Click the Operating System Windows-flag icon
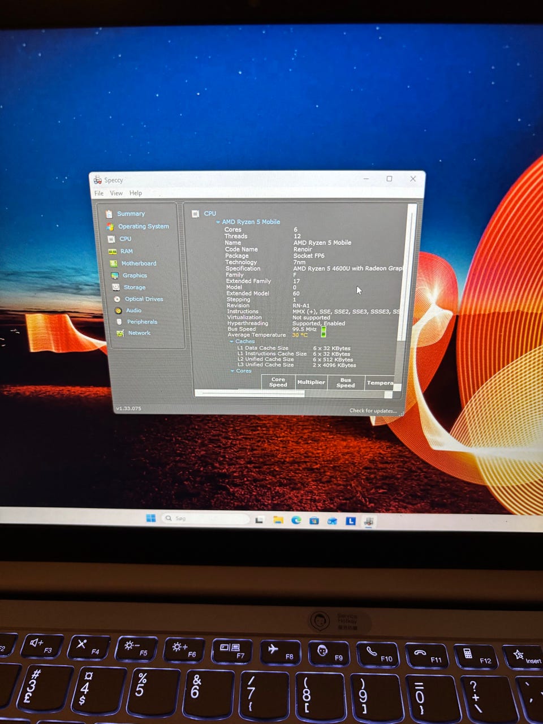Viewport: 543px width, 724px height. click(x=110, y=226)
